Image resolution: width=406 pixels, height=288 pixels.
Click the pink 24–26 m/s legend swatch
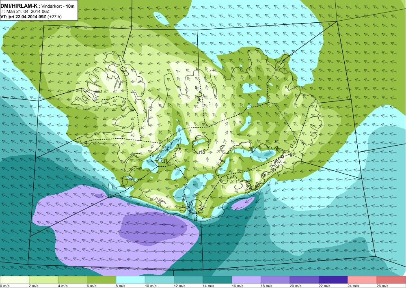click(x=363, y=280)
